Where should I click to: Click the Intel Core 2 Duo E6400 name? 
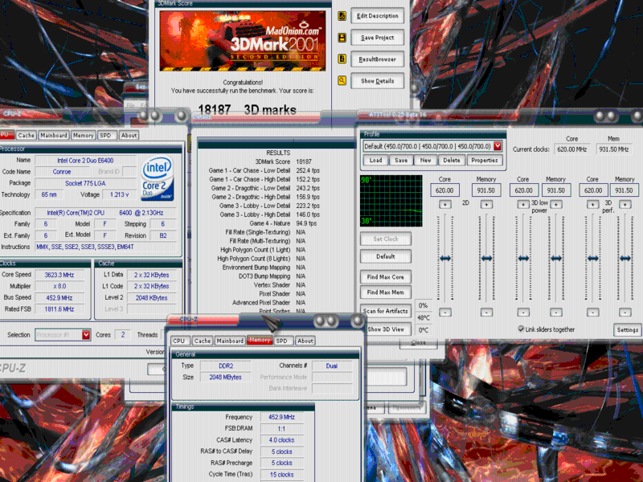[85, 161]
